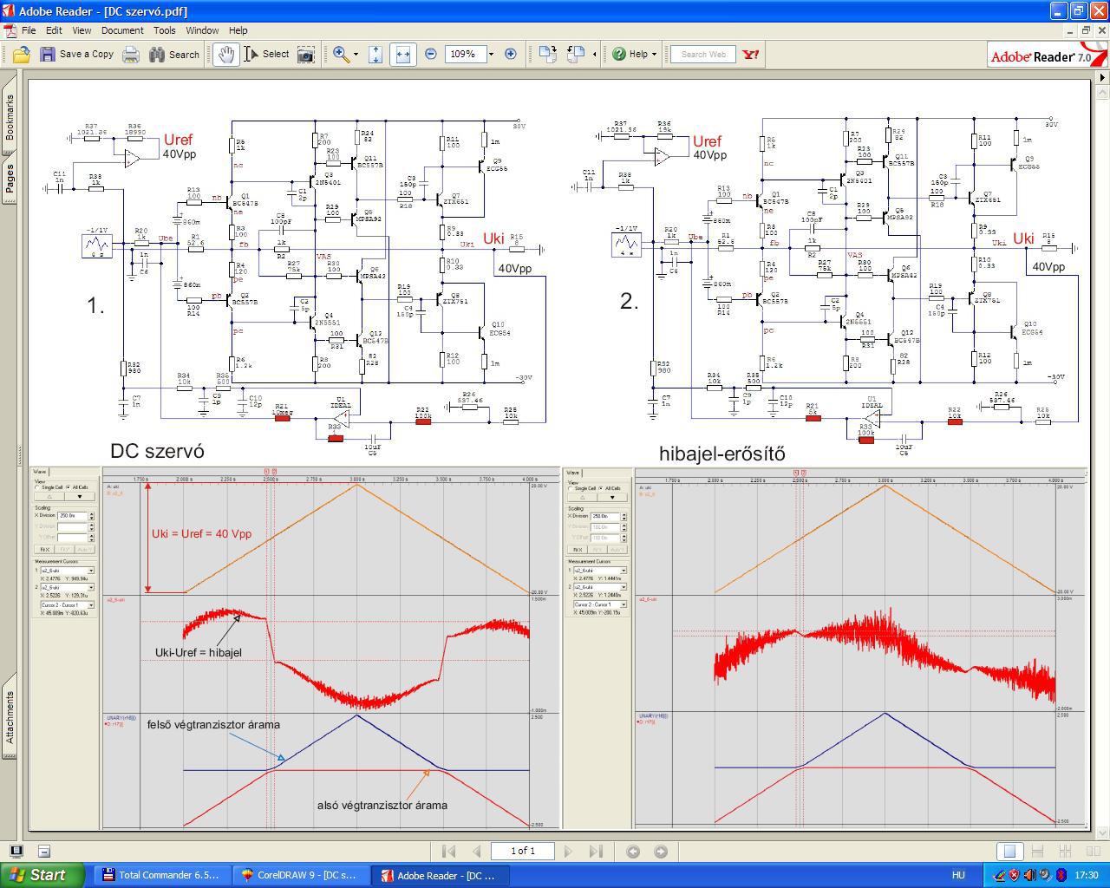Open the Window menu
Viewport: 1110px width, 888px height.
coord(202,30)
